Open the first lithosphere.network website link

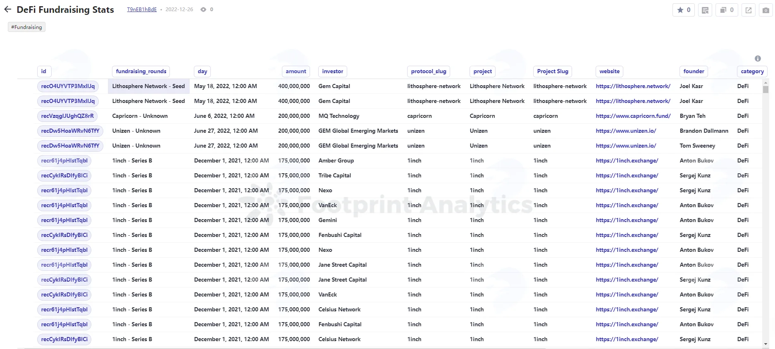pyautogui.click(x=633, y=86)
